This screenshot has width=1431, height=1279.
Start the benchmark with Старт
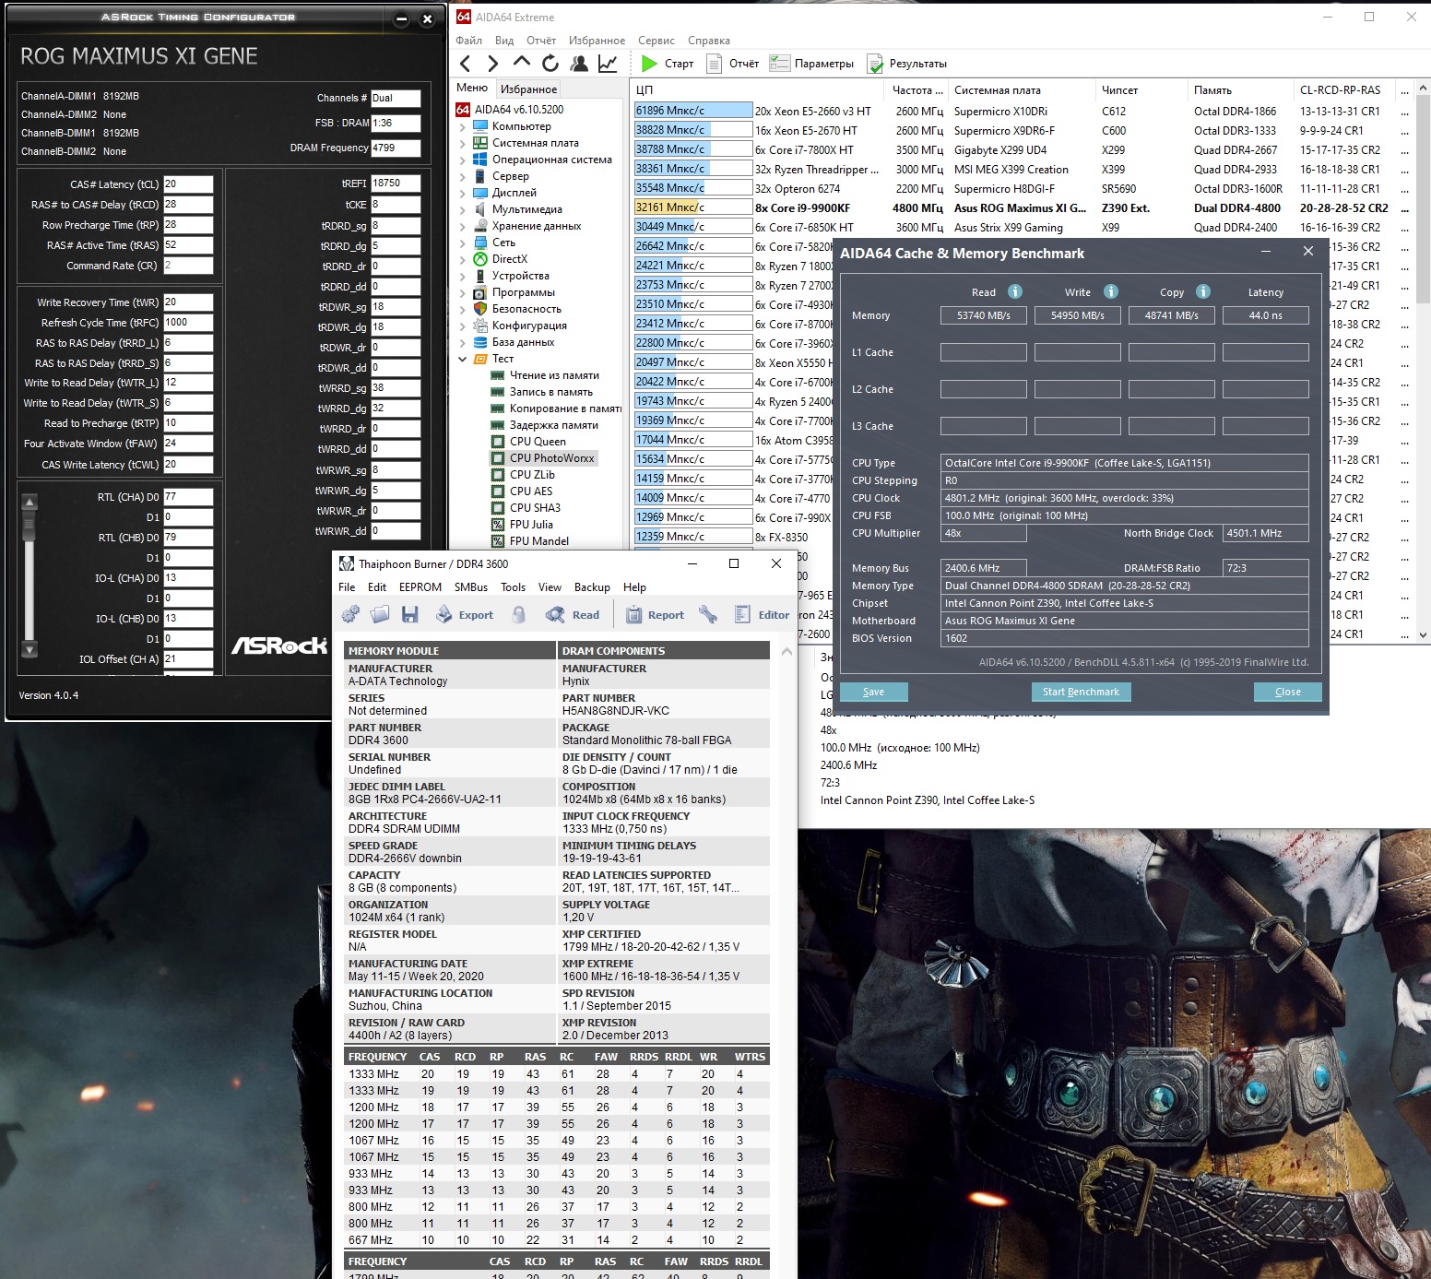coord(668,64)
